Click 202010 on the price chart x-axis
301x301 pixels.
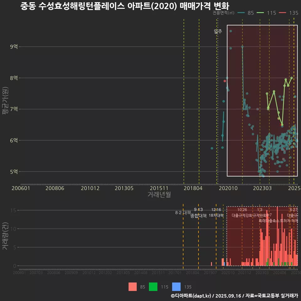pos(228,188)
